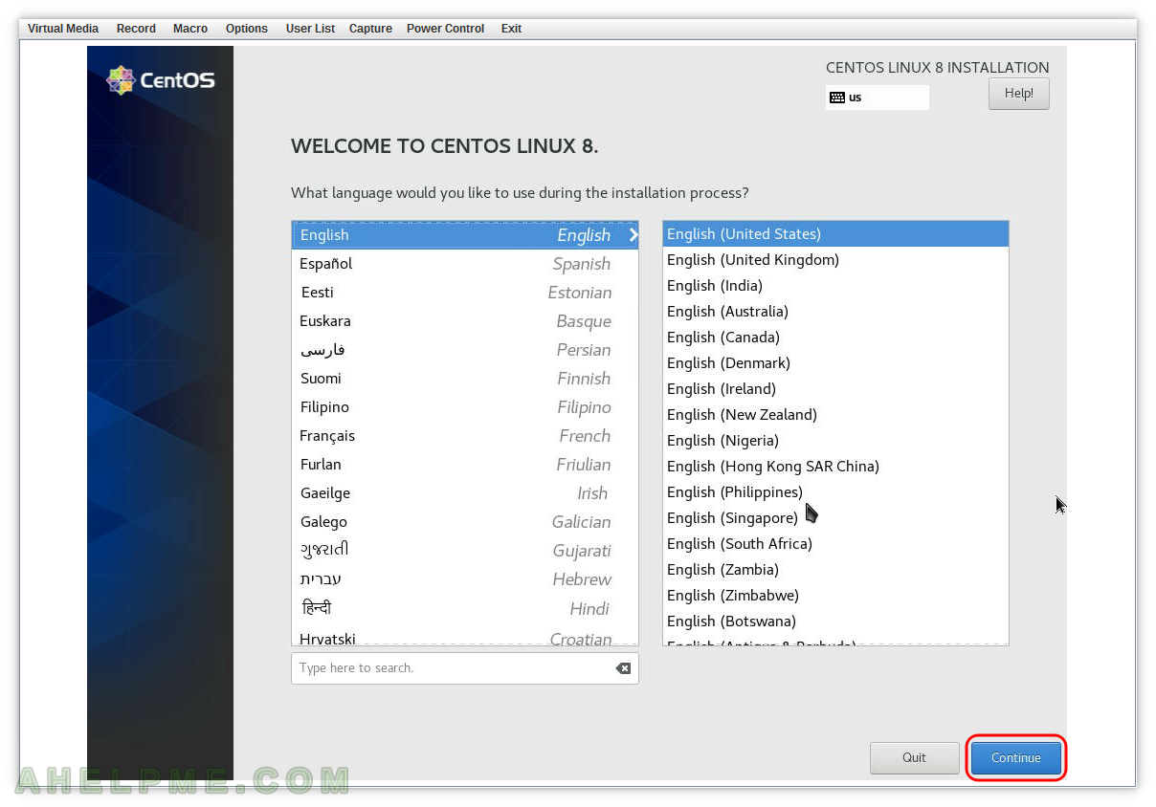Select Euskara (Basque) language
Image resolution: width=1156 pixels, height=807 pixels.
[x=465, y=321]
